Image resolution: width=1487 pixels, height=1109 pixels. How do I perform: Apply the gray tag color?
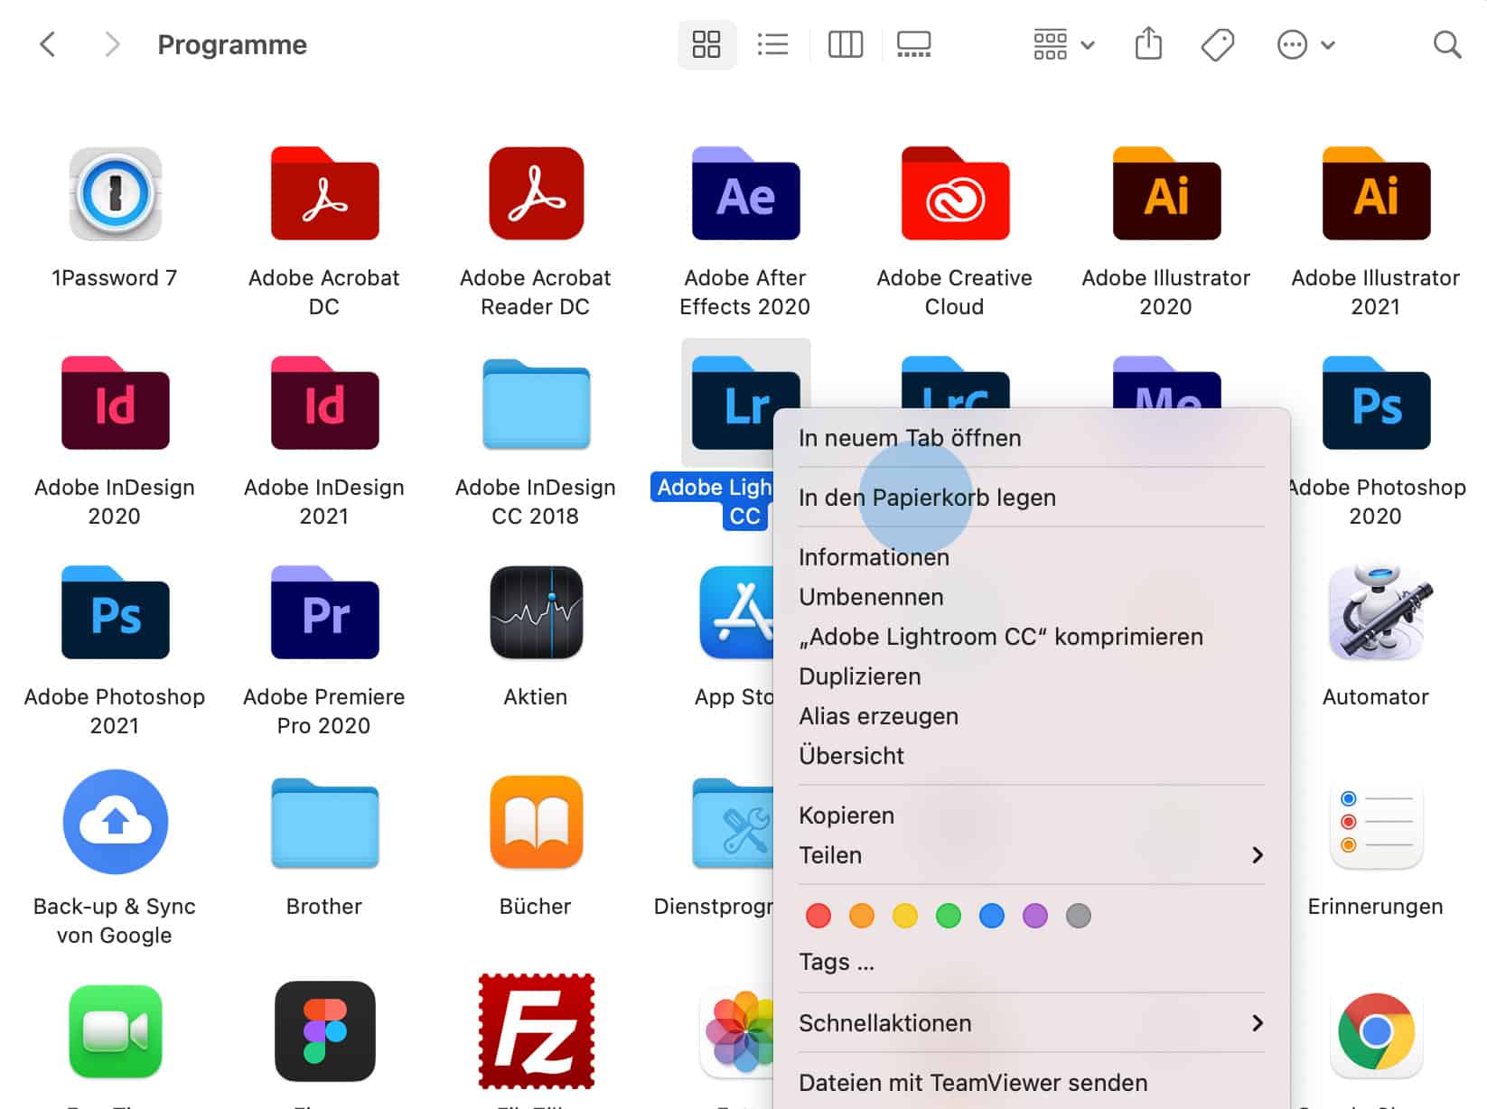pyautogui.click(x=1079, y=916)
